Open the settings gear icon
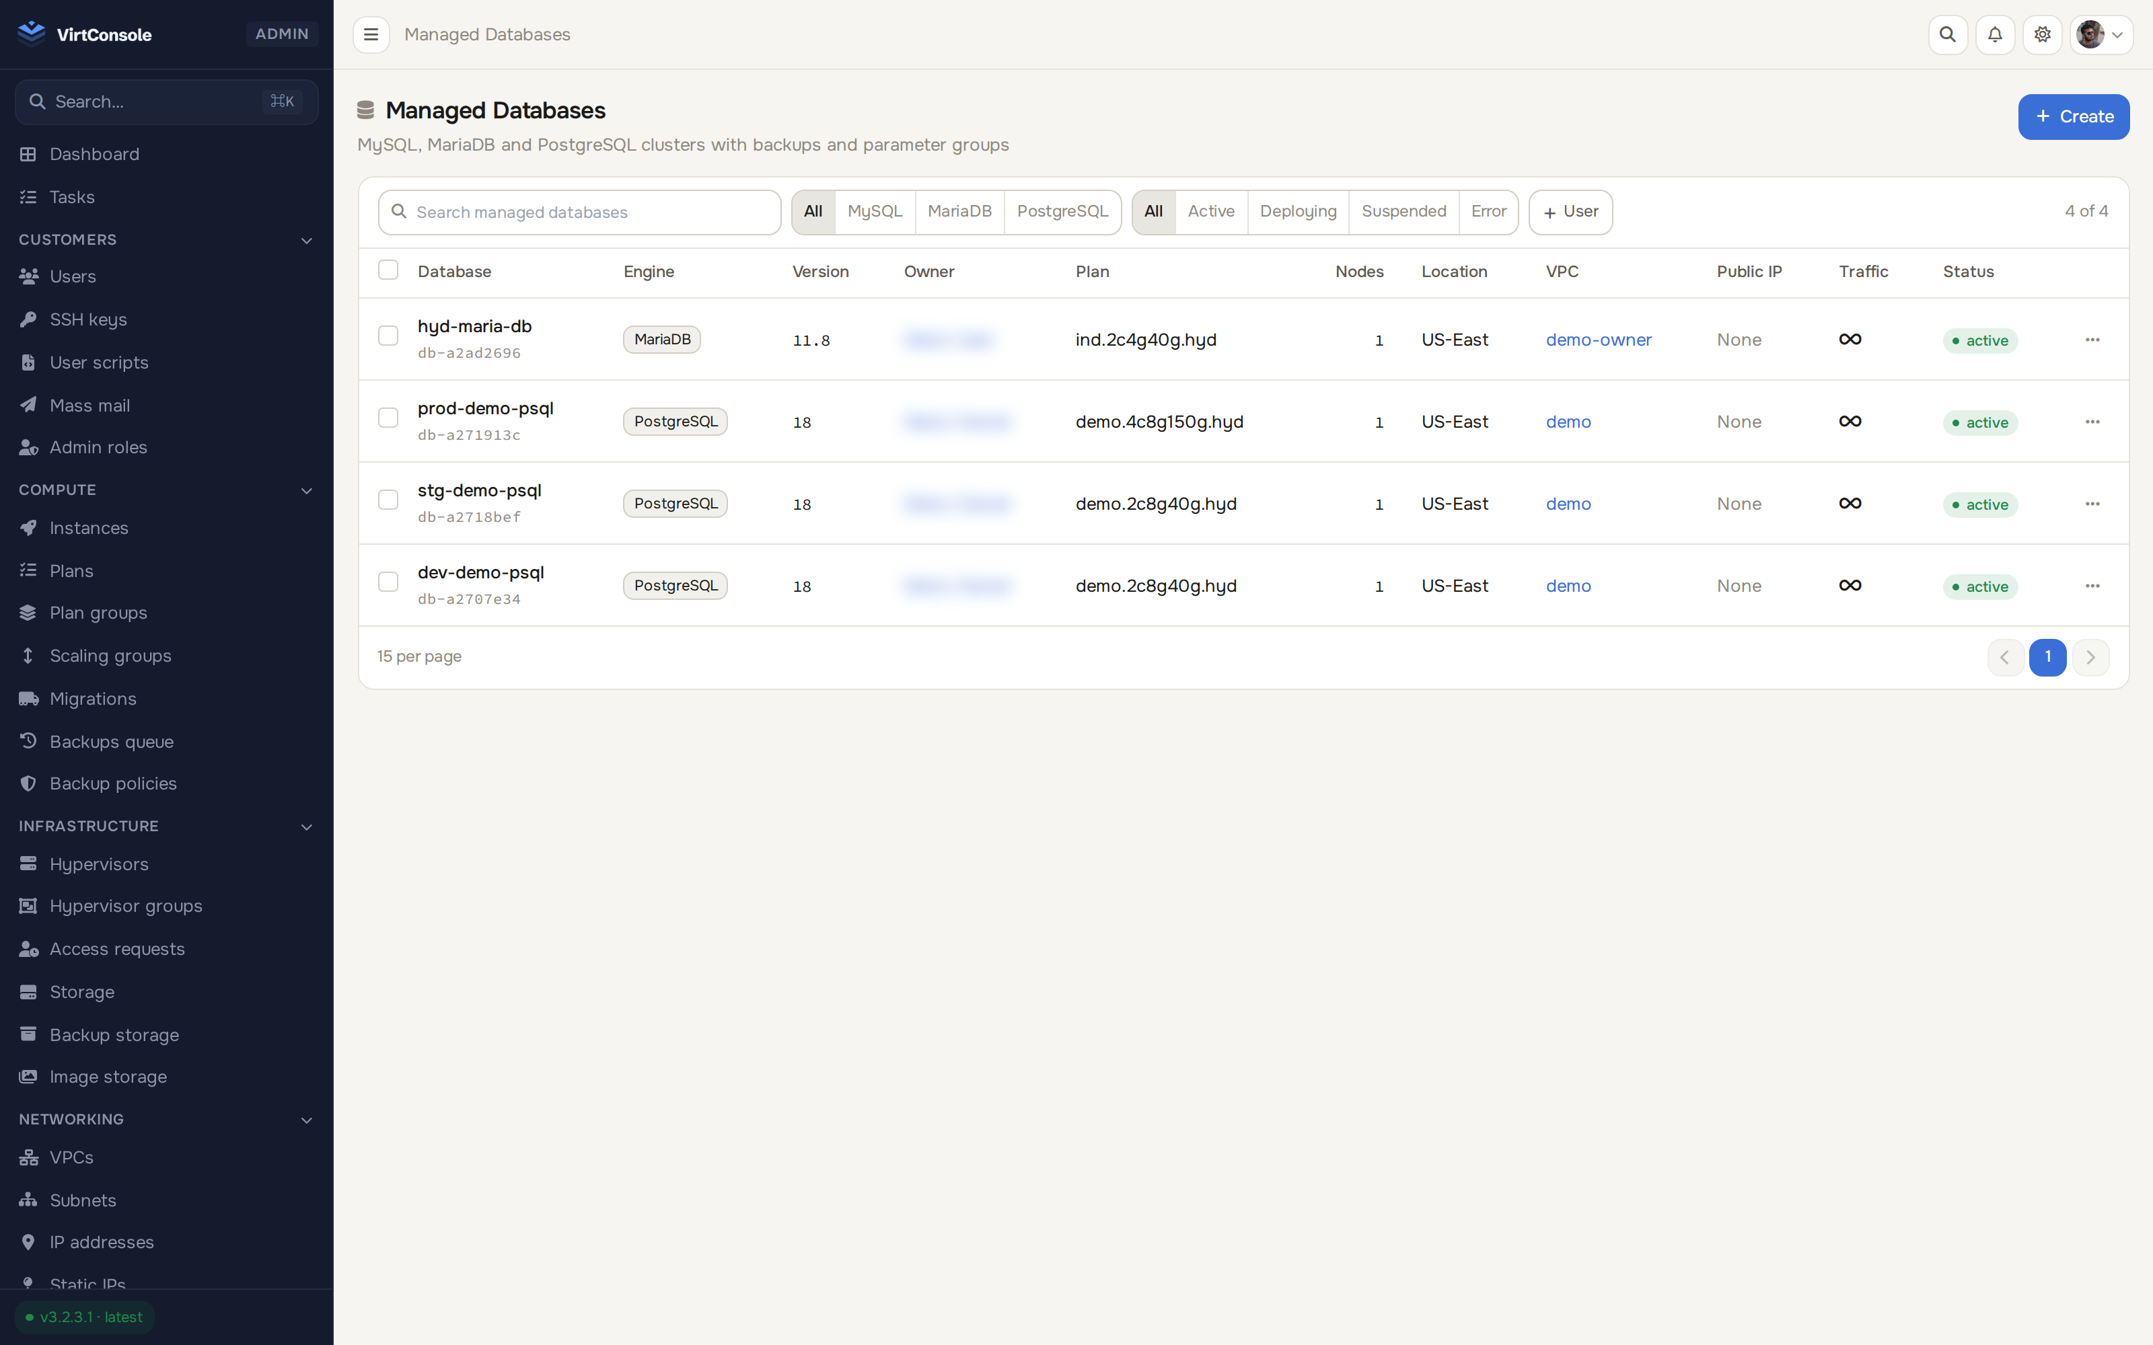 tap(2042, 35)
